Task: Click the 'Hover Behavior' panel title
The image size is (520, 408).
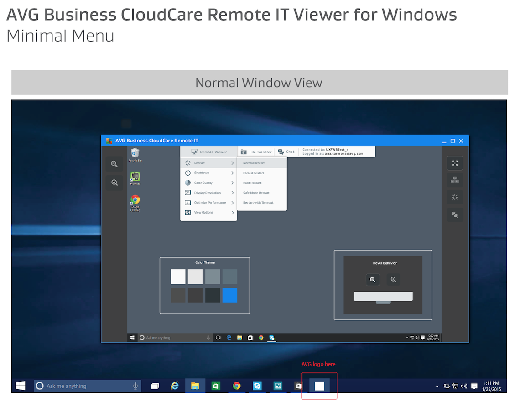Action: point(385,263)
